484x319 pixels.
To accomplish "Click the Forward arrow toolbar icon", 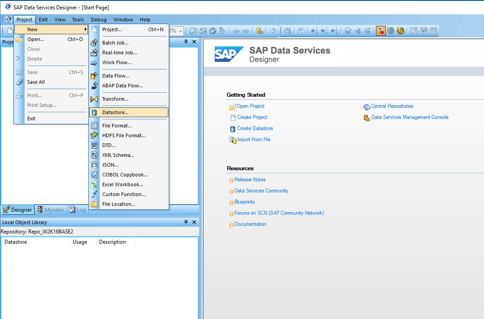I will pyautogui.click(x=246, y=31).
